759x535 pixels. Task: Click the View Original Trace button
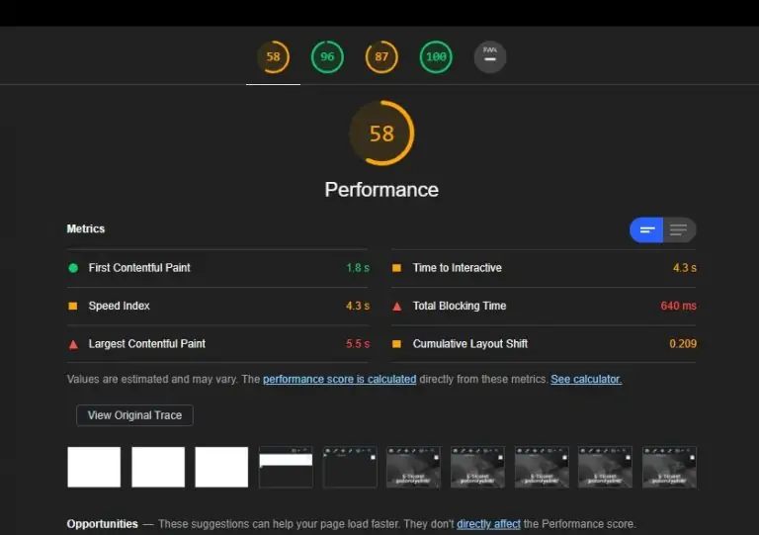click(x=134, y=415)
